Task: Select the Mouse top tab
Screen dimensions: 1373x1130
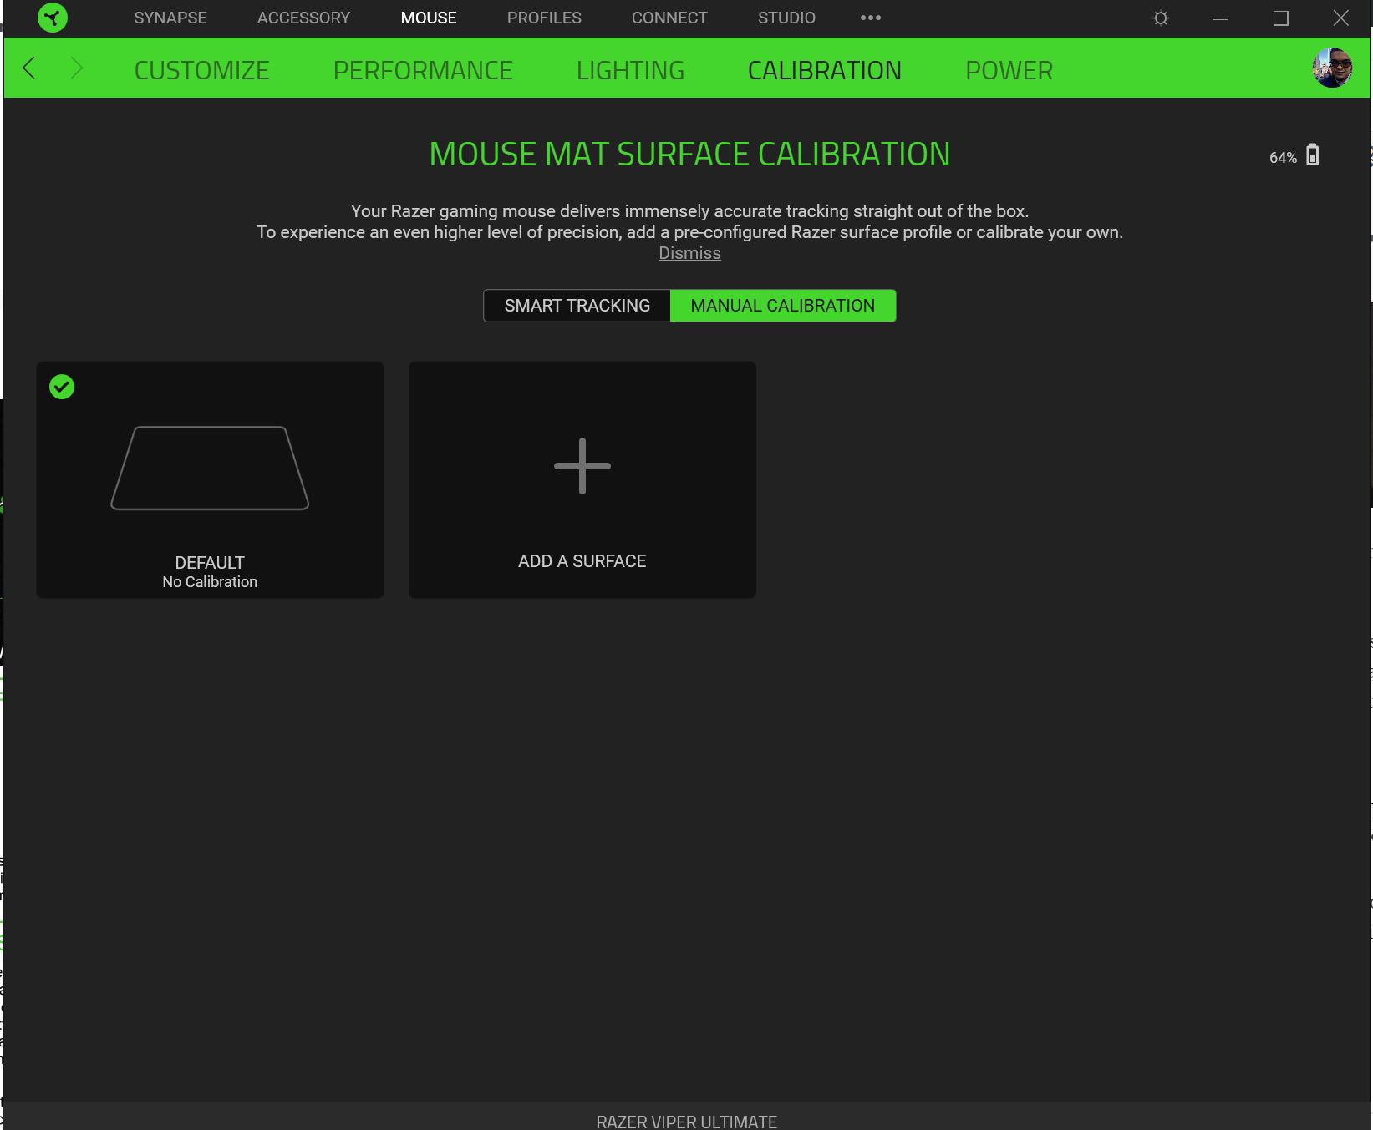Action: [x=429, y=18]
